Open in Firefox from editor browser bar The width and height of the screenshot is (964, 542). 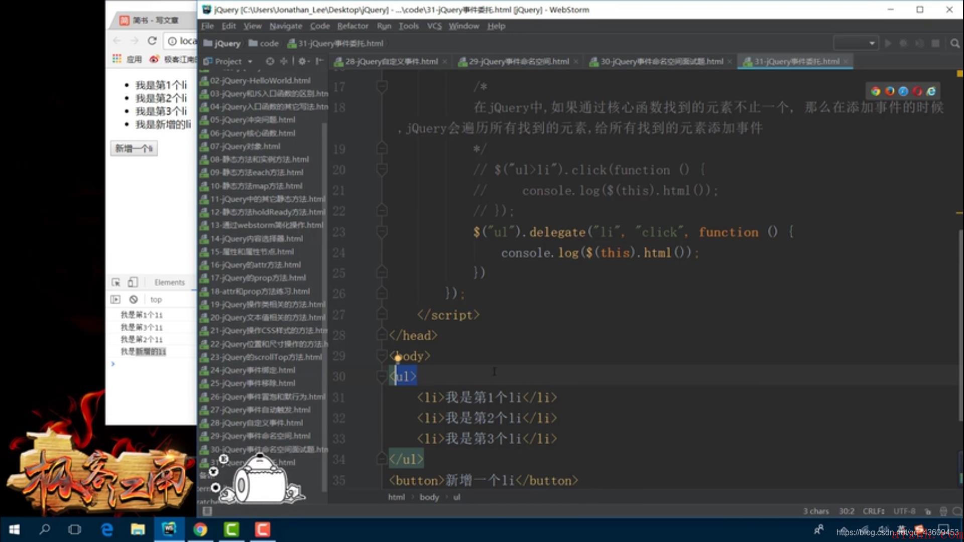(890, 91)
